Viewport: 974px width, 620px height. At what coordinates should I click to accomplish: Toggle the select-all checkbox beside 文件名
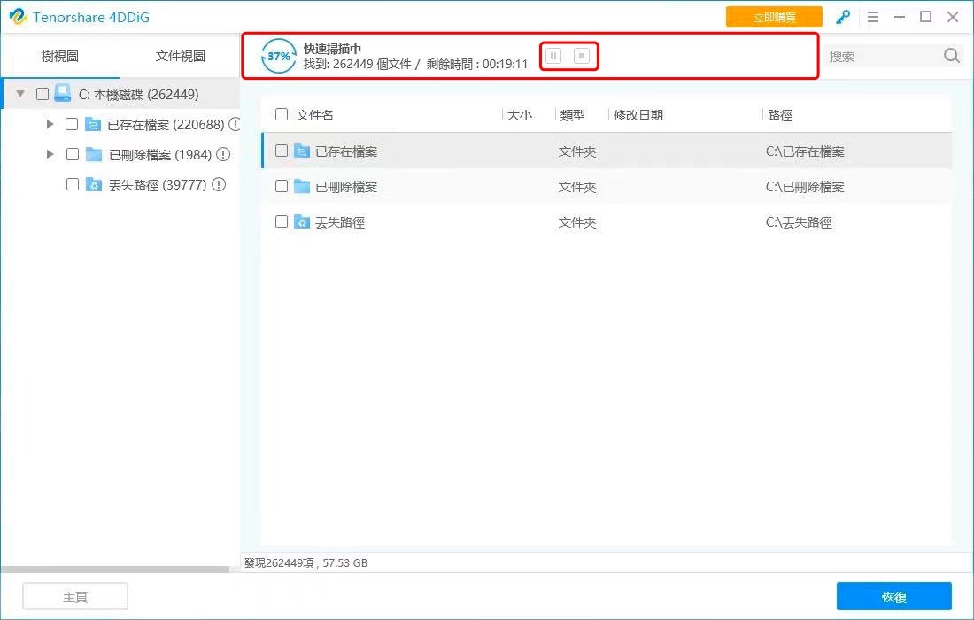282,114
